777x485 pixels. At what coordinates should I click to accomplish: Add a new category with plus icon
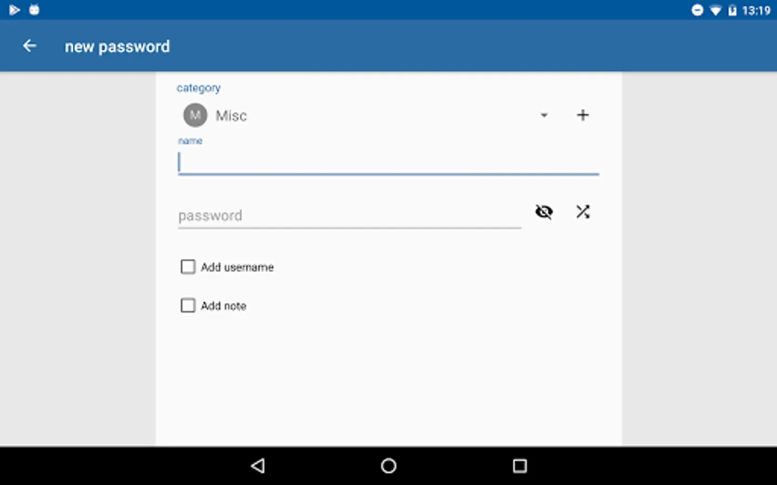(x=583, y=115)
